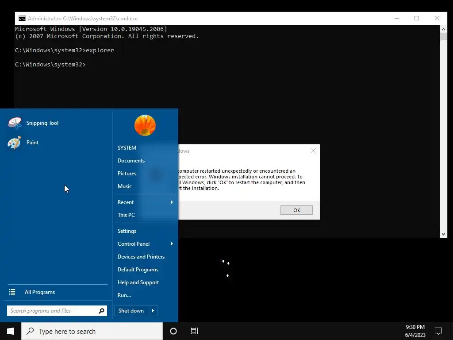
Task: Open Help and Support
Action: (138, 282)
